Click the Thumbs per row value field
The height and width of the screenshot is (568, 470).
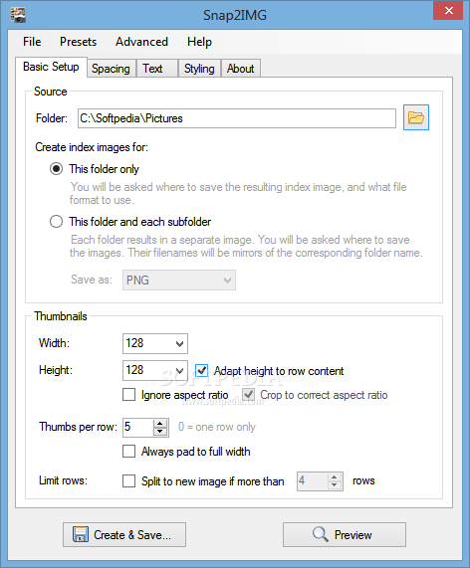click(x=138, y=427)
